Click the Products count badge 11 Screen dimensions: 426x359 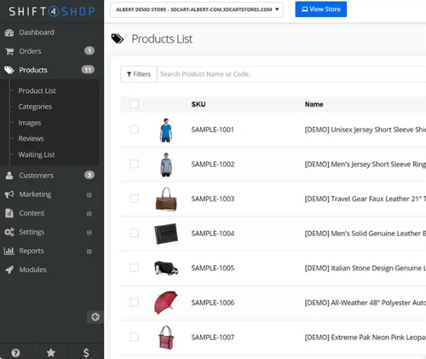pos(88,70)
